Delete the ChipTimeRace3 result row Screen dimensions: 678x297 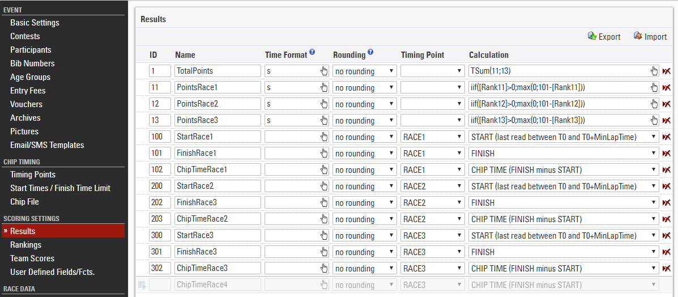667,268
